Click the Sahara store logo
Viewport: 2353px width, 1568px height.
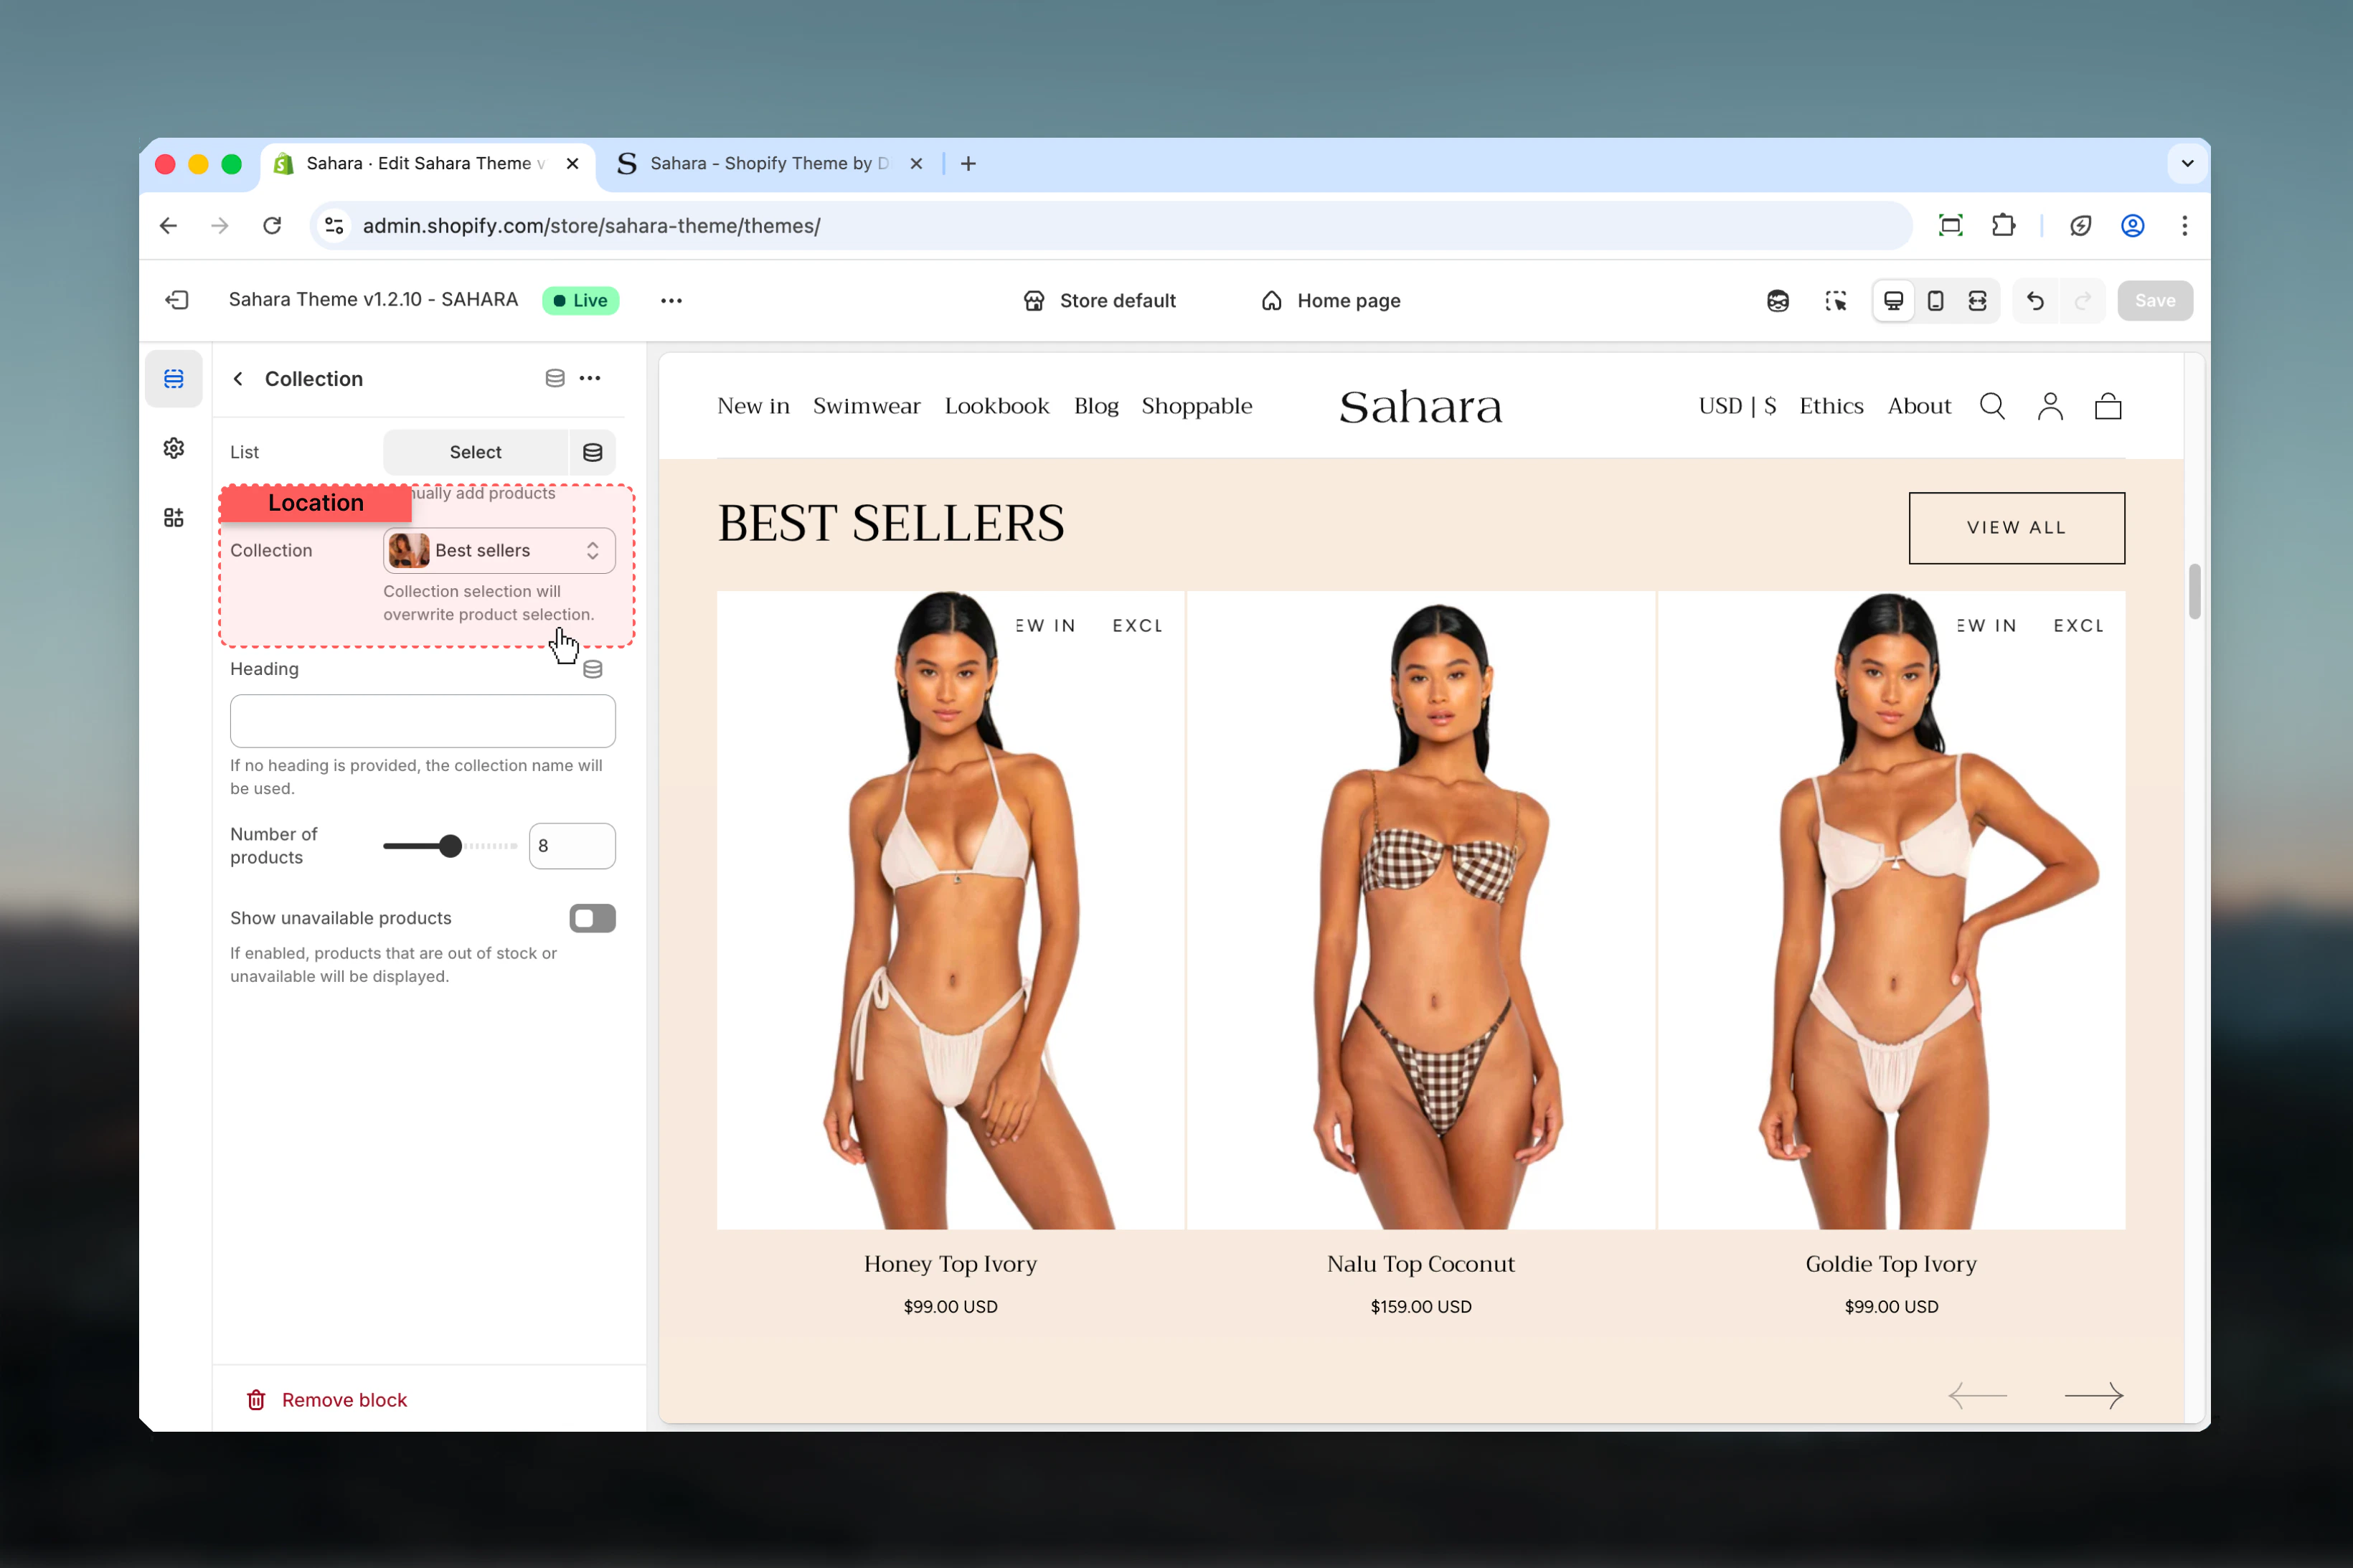coord(1420,406)
